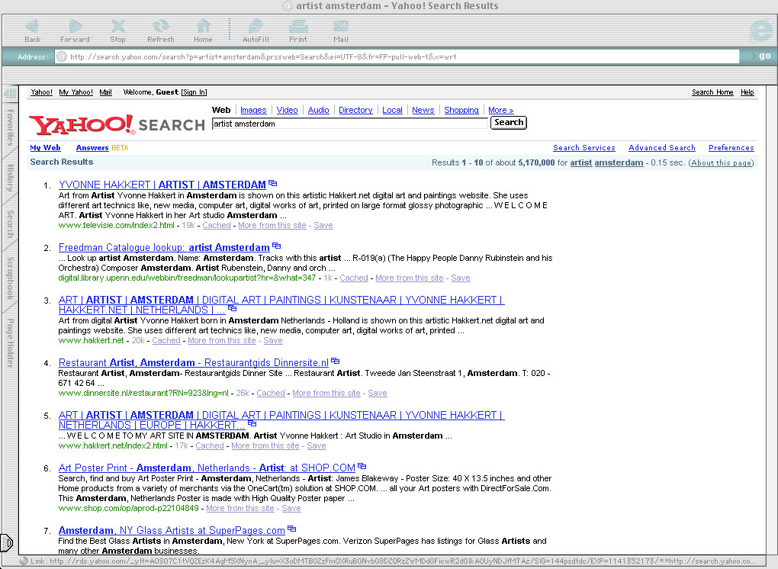Click the new-window icon beside Restaurant Artist result
778x569 pixels.
click(336, 361)
